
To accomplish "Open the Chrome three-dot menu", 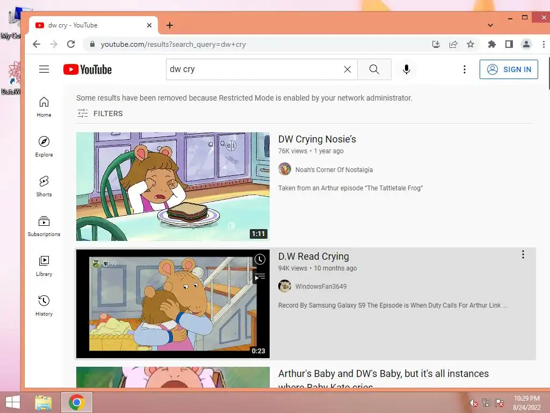I will 544,44.
